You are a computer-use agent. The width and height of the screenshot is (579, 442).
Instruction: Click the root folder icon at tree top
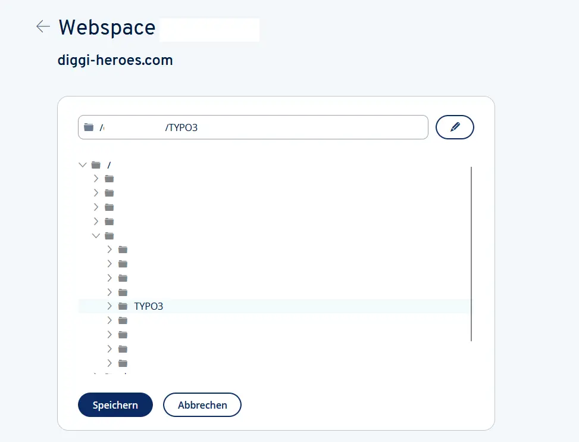point(96,165)
